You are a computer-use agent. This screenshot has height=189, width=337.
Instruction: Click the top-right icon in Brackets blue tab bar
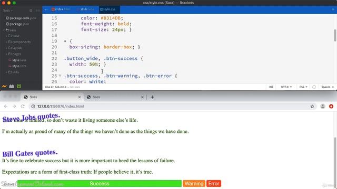pos(333,9)
